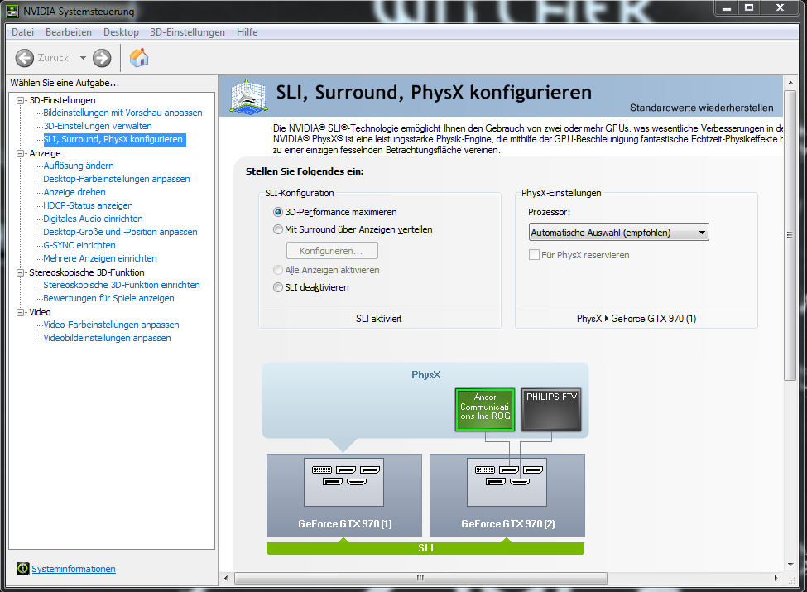Image resolution: width=807 pixels, height=592 pixels.
Task: Click the NVIDIA Systemsteuerung title bar icon
Action: 12,11
